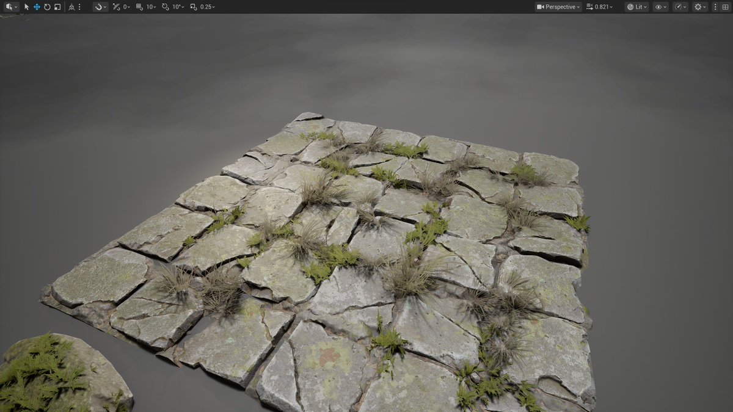Activate the Select objects arrow tool
Screen dimensions: 733x412
pyautogui.click(x=27, y=7)
